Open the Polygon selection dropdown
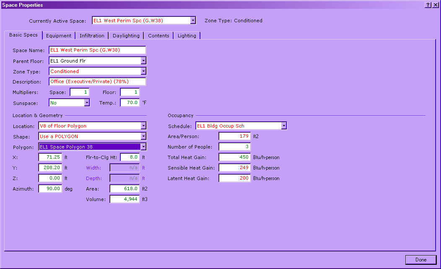 143,147
